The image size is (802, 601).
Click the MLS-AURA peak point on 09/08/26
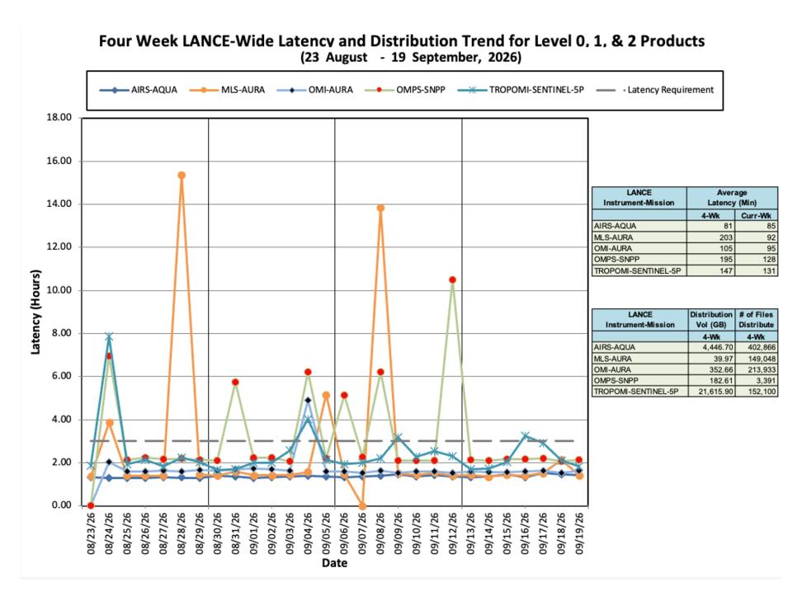click(x=380, y=208)
